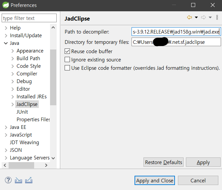
Task: Click the Apply button
Action: 203,162
